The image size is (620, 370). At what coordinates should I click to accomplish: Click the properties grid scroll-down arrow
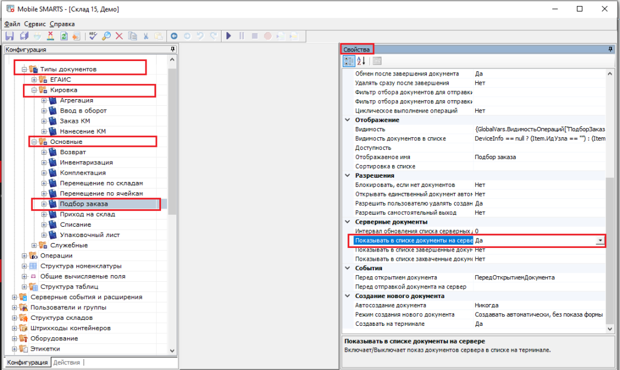(x=610, y=328)
